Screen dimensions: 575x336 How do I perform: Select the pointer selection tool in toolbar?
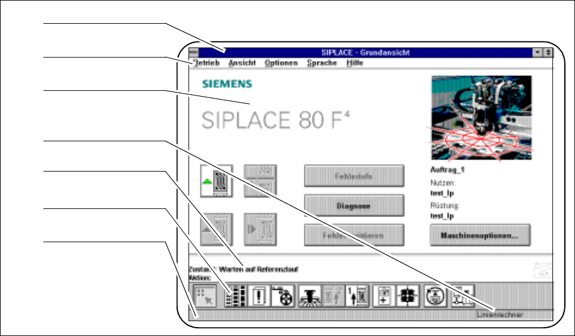coord(205,296)
